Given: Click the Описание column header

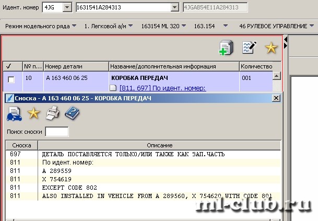Looking at the screenshot, I should [159, 145].
